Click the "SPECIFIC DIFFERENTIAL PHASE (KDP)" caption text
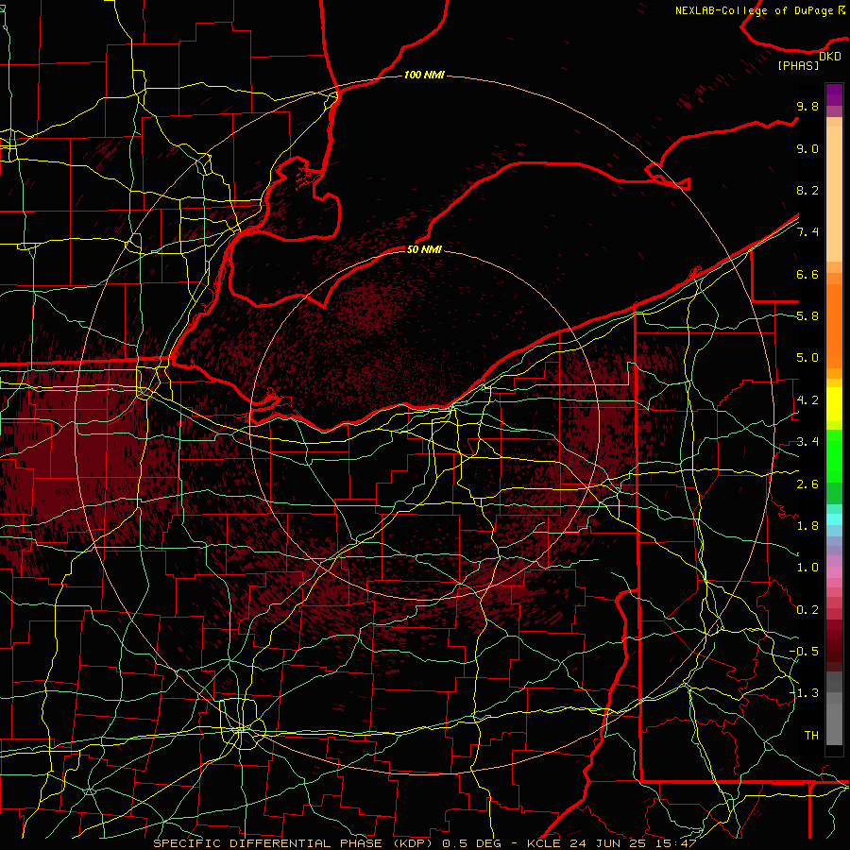This screenshot has height=850, width=850. coord(295,843)
